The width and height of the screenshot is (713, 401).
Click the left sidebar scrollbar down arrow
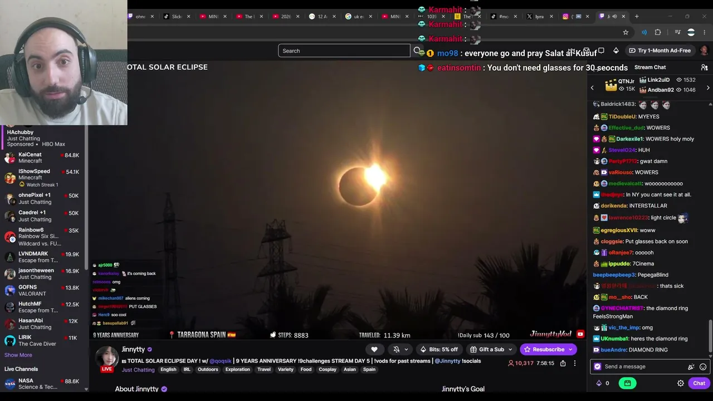86,389
